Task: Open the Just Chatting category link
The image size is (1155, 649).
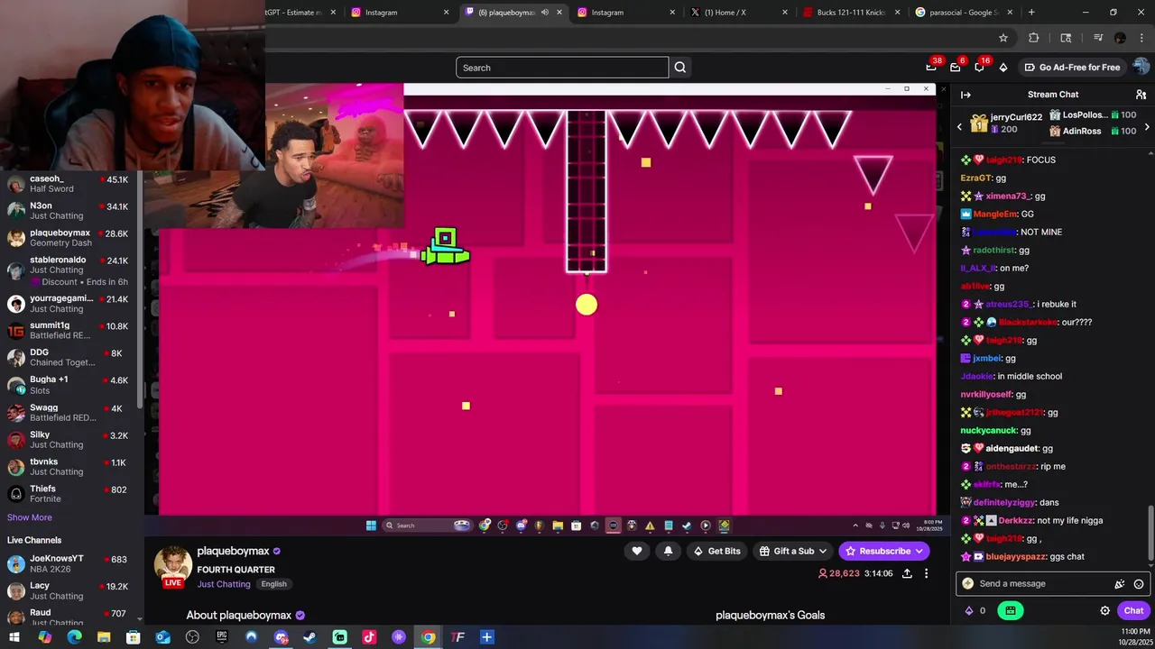Action: point(224,584)
